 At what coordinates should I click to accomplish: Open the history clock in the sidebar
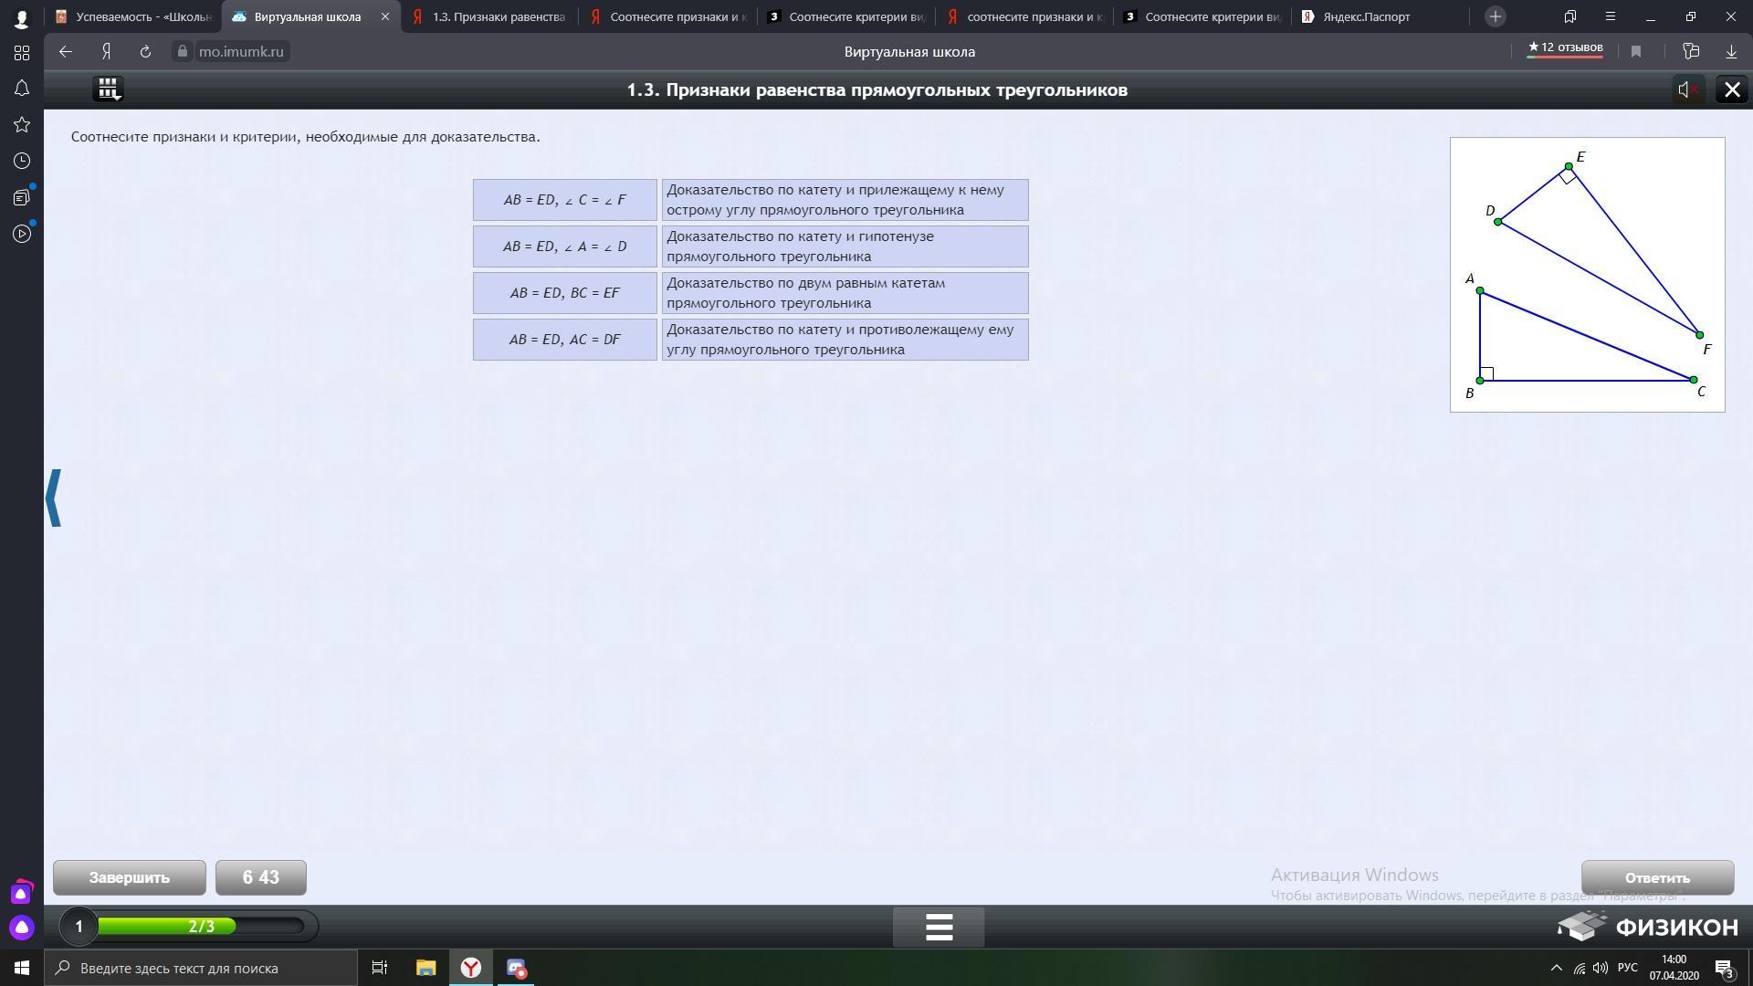click(22, 162)
